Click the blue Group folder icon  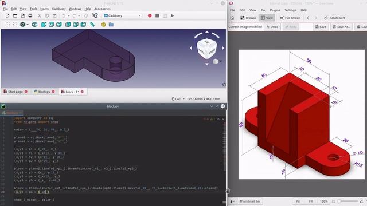point(111,25)
